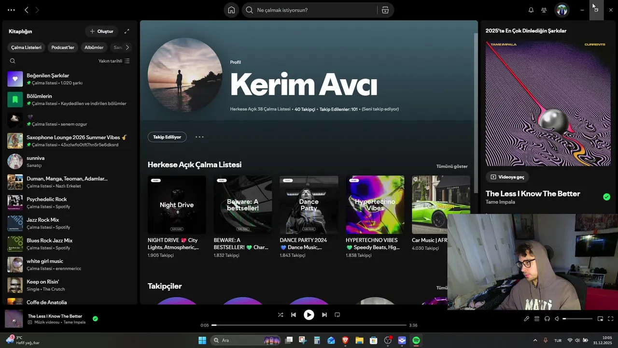Image resolution: width=618 pixels, height=348 pixels.
Task: Filter library by Çalma Listeleri
Action: click(27, 47)
